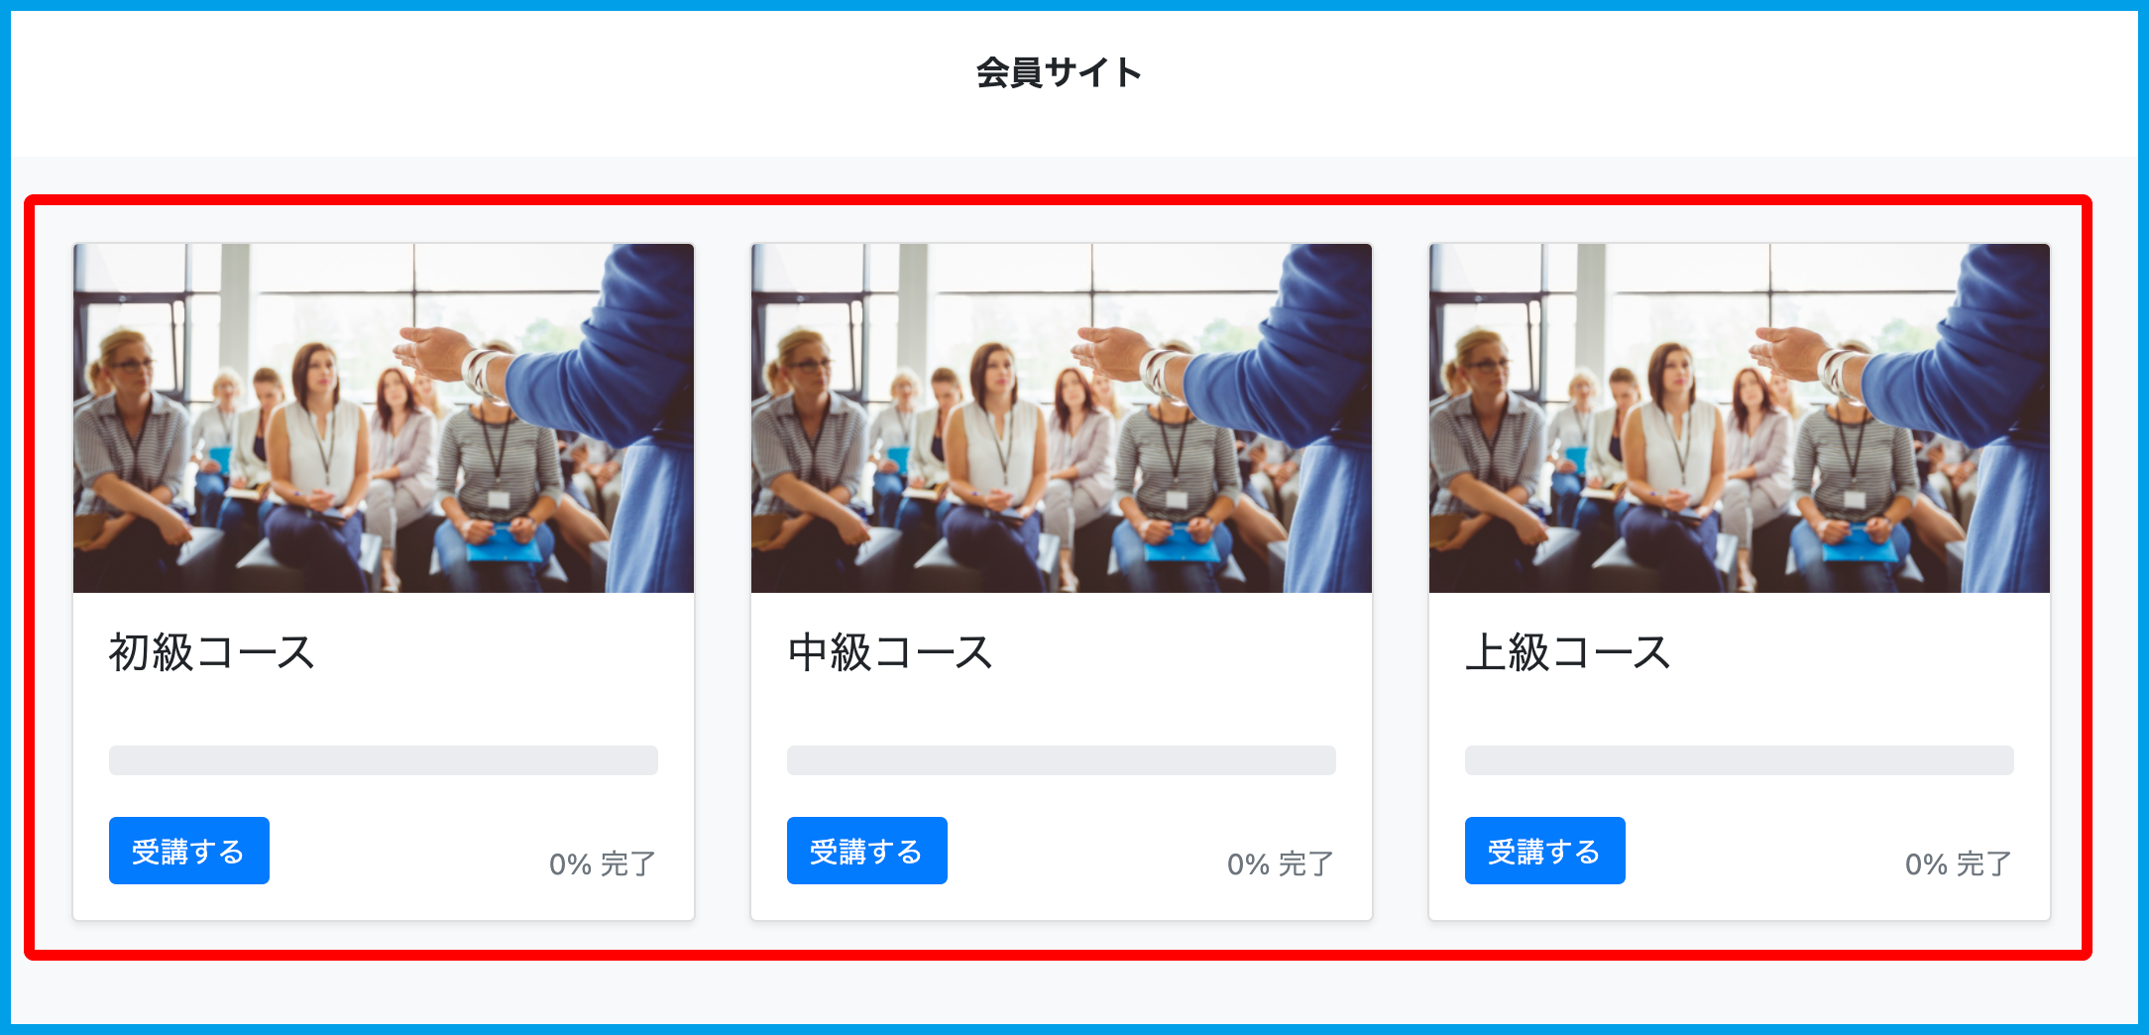The width and height of the screenshot is (2149, 1035).
Task: Open the 初級コース thumbnail image
Action: click(384, 418)
